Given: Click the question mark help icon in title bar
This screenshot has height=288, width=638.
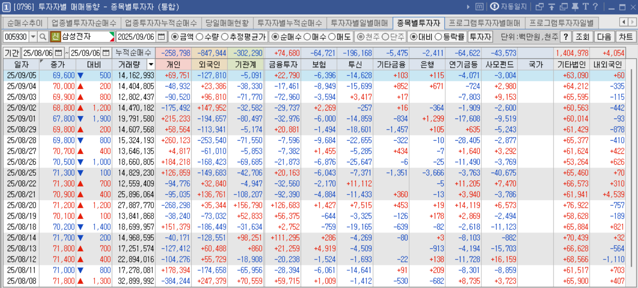Looking at the screenshot, I should [595, 7].
